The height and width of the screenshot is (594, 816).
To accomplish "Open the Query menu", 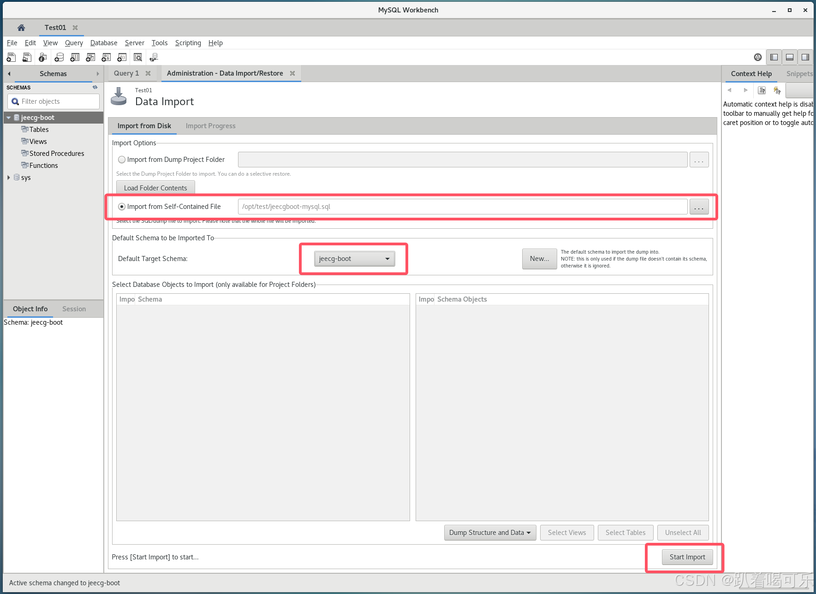I will point(74,43).
